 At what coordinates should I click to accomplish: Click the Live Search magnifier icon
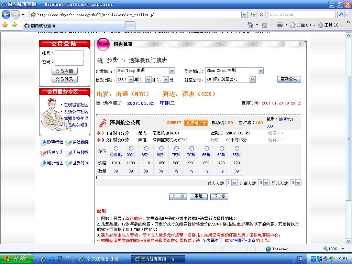pos(341,14)
